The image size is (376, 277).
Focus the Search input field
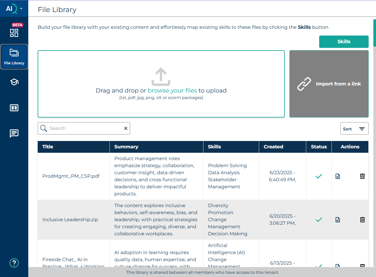tap(84, 128)
